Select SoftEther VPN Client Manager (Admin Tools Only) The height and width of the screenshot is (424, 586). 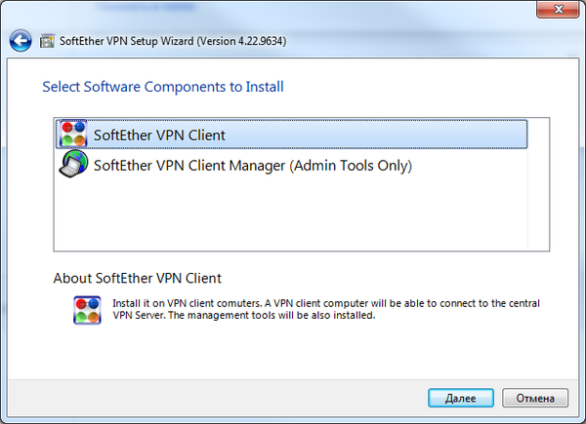pyautogui.click(x=291, y=165)
